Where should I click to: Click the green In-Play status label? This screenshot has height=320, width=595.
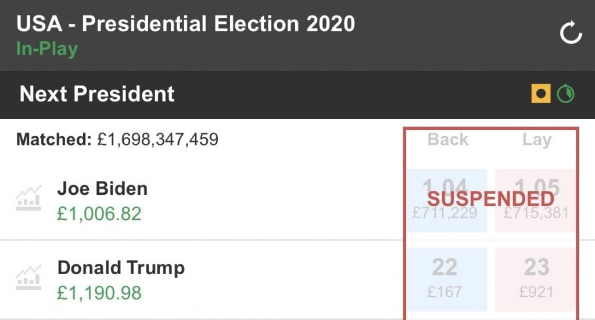click(47, 49)
